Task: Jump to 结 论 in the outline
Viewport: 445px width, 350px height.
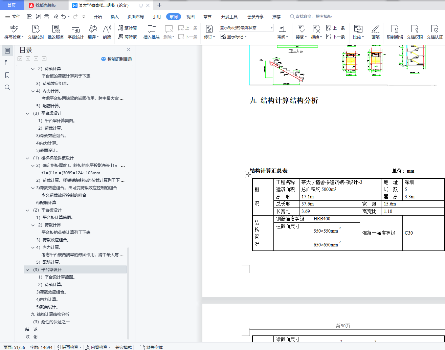Action: (31, 329)
